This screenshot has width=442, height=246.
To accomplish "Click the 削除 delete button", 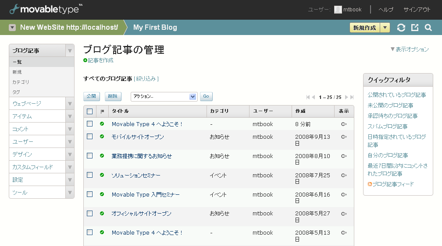I will [113, 96].
